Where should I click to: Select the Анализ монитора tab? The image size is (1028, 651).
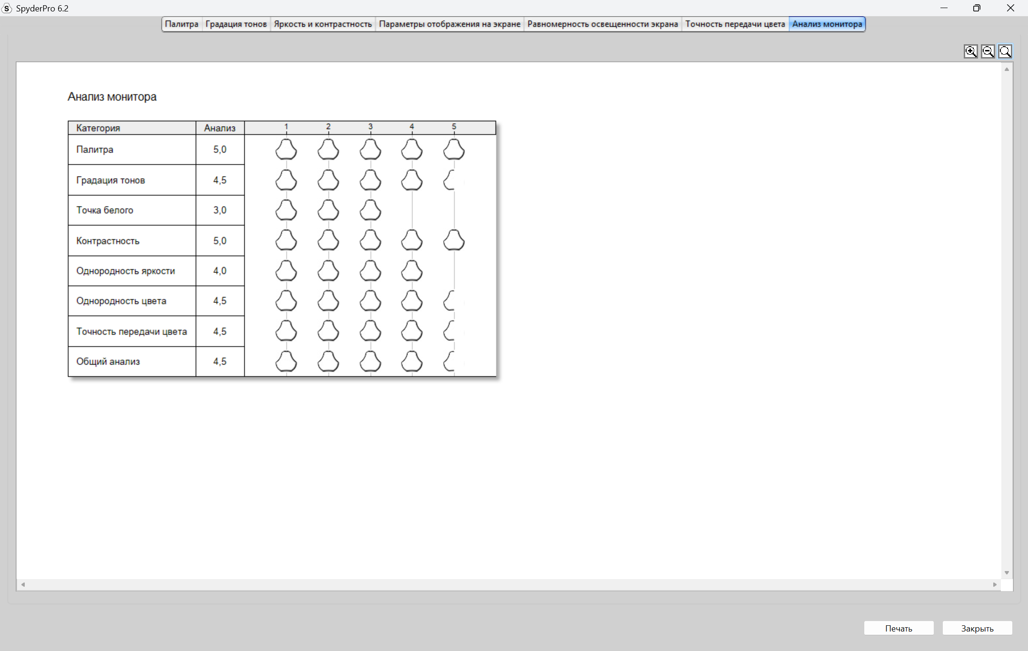click(827, 24)
